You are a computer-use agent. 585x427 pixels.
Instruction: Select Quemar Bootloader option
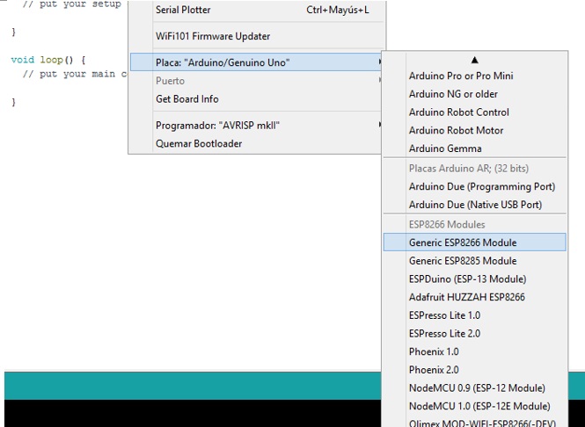pyautogui.click(x=199, y=144)
